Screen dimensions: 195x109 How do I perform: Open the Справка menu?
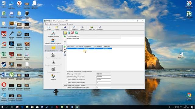tap(70, 24)
